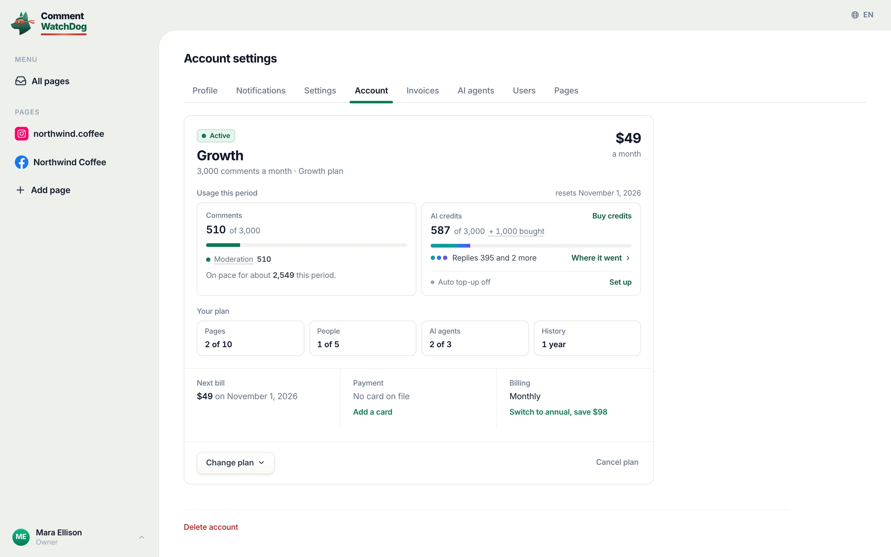Open the Change plan dropdown
The width and height of the screenshot is (891, 557).
pyautogui.click(x=236, y=463)
